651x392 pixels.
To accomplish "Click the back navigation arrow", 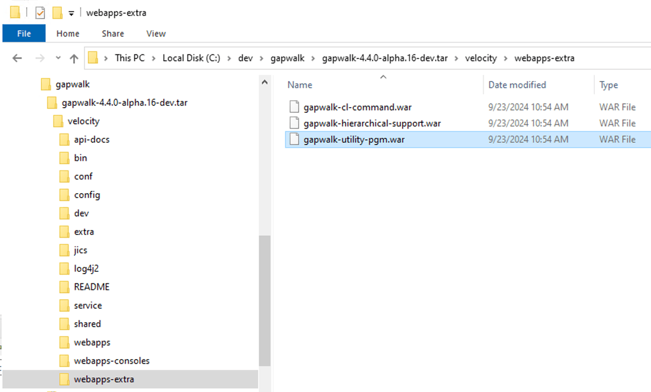I will [x=16, y=58].
